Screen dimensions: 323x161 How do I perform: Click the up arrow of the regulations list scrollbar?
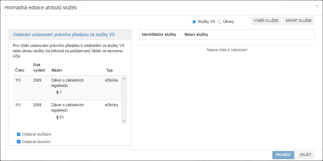coord(124,78)
